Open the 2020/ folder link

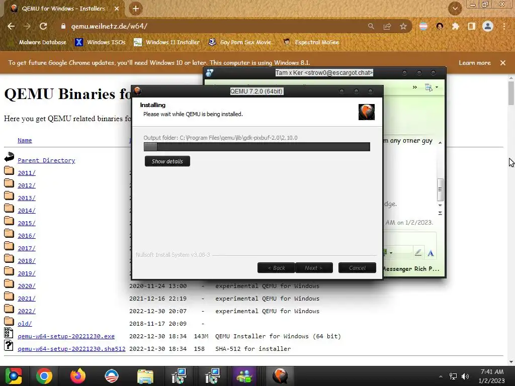click(27, 286)
